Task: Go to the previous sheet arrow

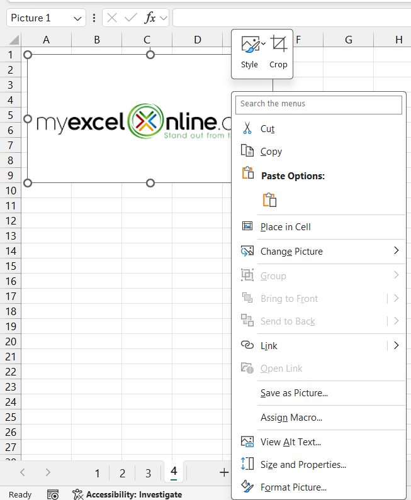Action: pos(22,472)
